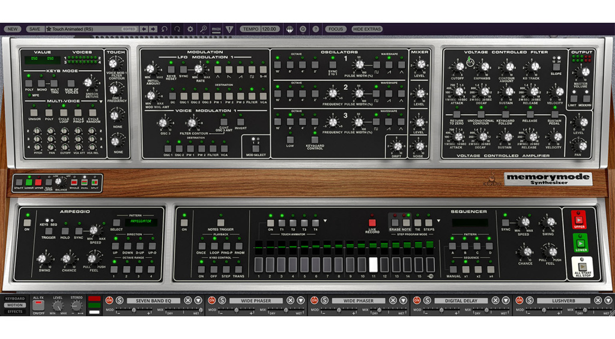The image size is (615, 339).
Task: Select the Whole layer mode button
Action: click(x=74, y=182)
